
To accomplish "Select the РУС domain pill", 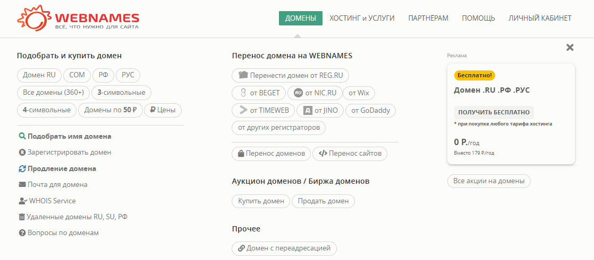I will pyautogui.click(x=128, y=75).
